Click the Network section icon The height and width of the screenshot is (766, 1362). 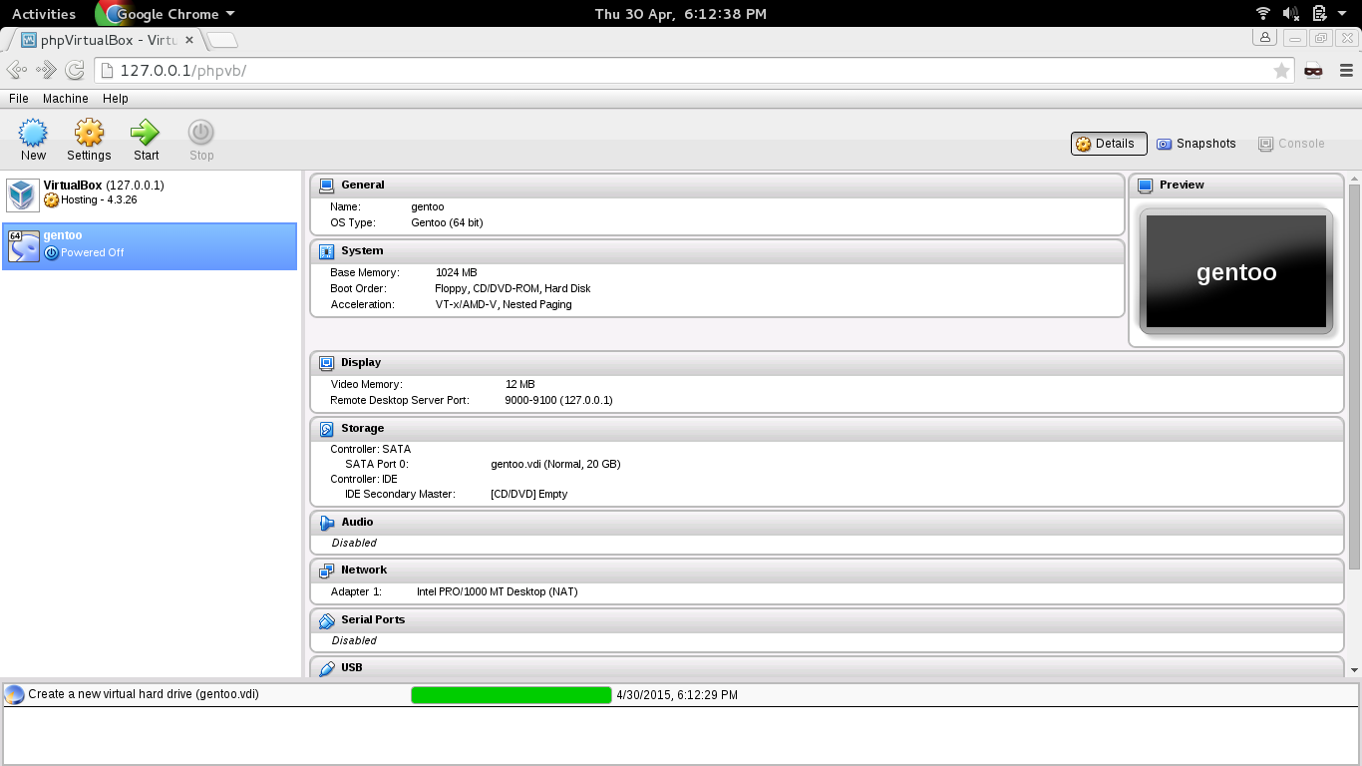click(x=326, y=571)
